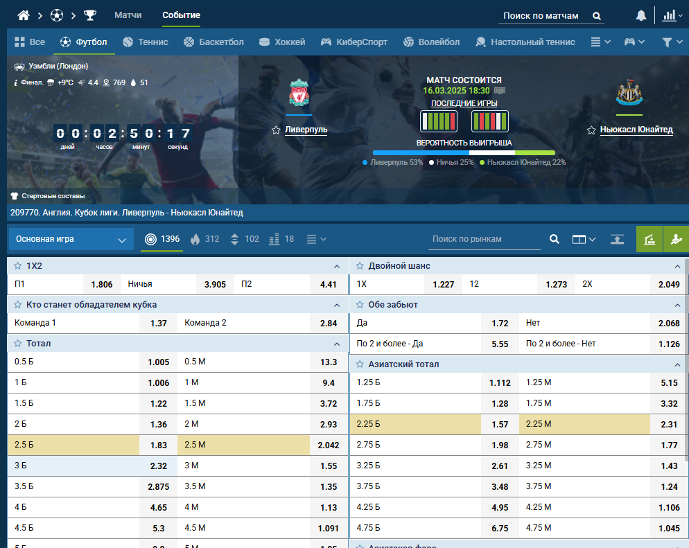
Task: Favorite the Азиатский тотал market star
Action: point(360,364)
